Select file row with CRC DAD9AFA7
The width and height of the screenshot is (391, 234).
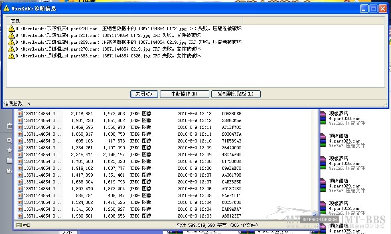tap(130, 209)
